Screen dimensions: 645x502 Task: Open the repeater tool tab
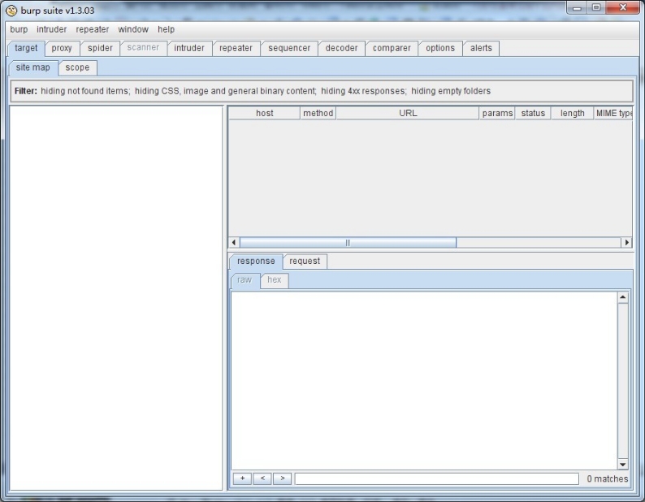(x=236, y=48)
